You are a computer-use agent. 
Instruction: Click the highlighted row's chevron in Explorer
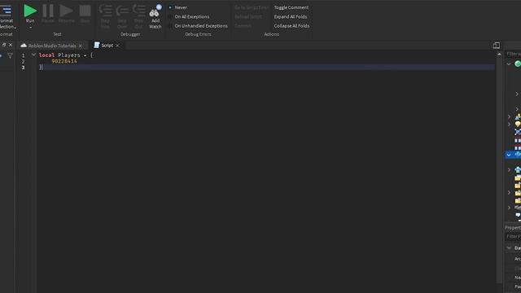coord(509,155)
